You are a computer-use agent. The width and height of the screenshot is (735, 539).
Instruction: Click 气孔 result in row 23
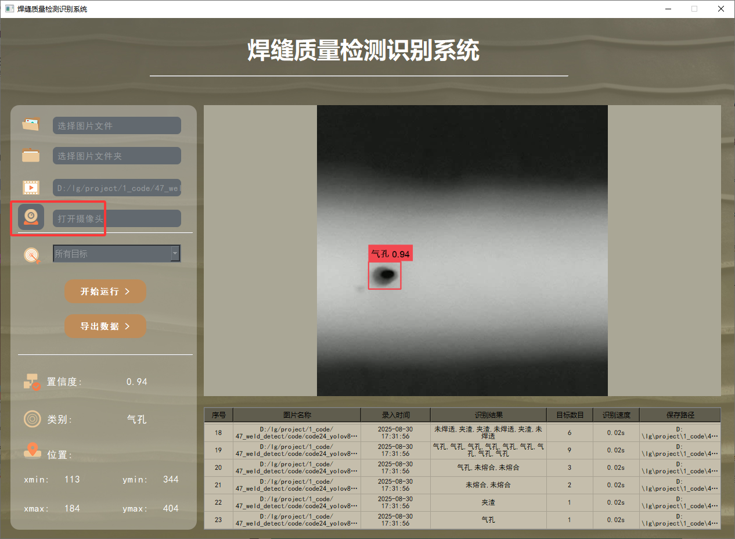[x=488, y=520]
